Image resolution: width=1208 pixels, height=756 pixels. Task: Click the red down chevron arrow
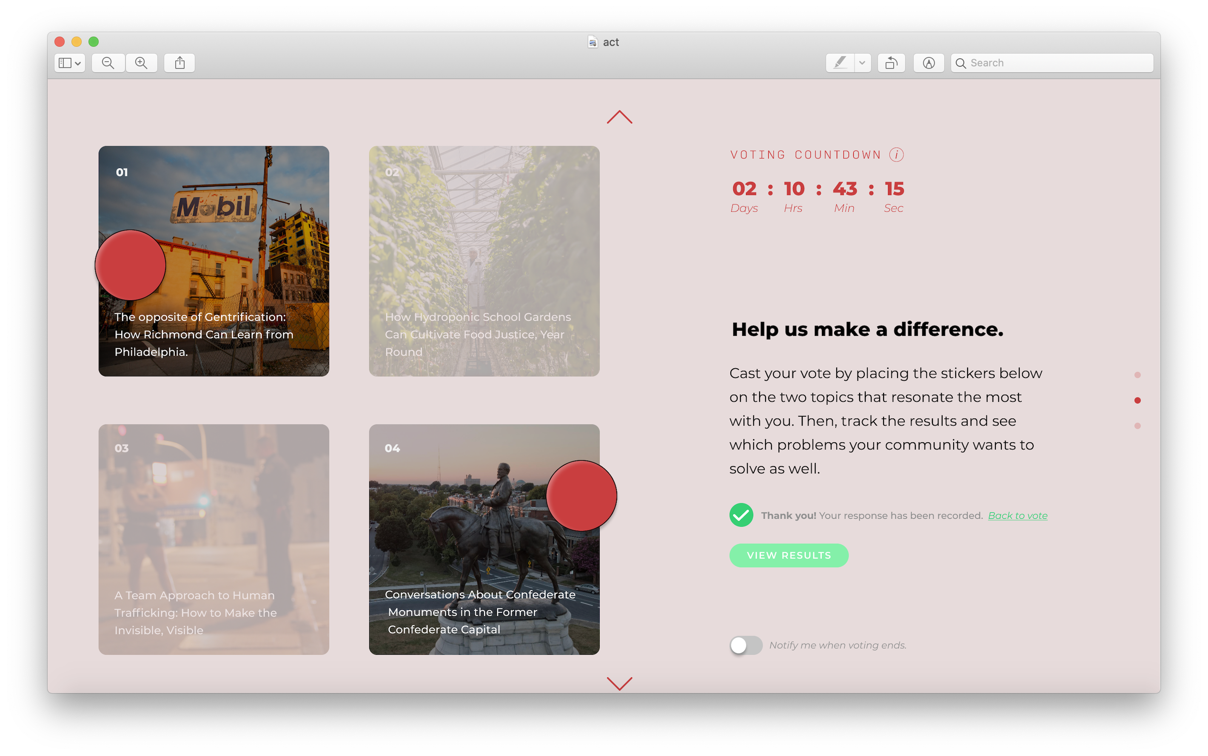tap(620, 683)
